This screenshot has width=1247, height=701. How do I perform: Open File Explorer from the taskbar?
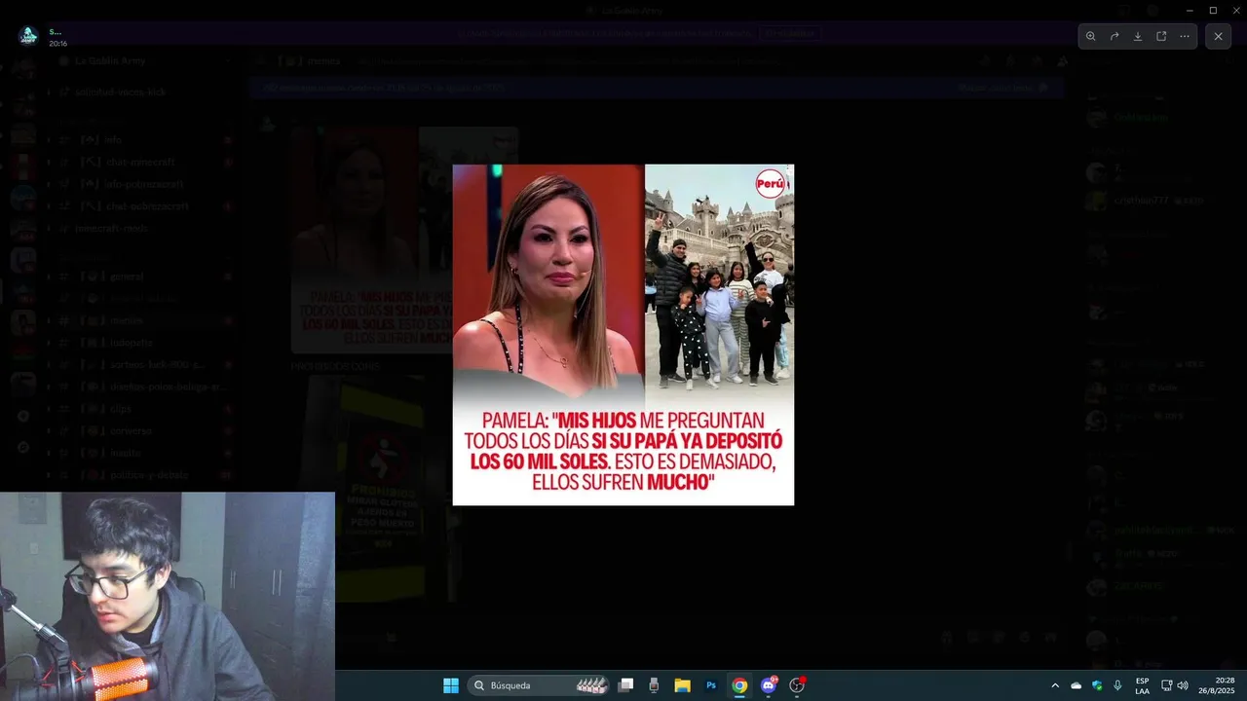pyautogui.click(x=682, y=685)
